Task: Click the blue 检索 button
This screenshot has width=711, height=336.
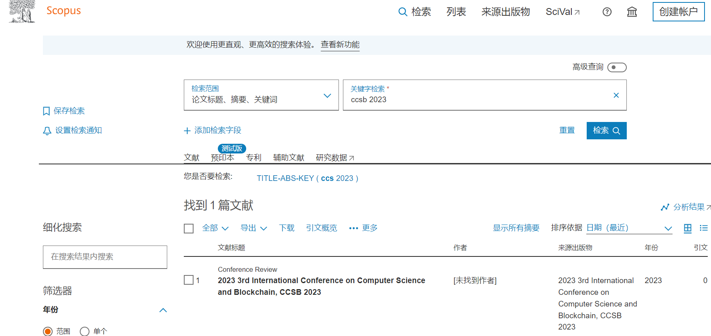Action: (607, 130)
